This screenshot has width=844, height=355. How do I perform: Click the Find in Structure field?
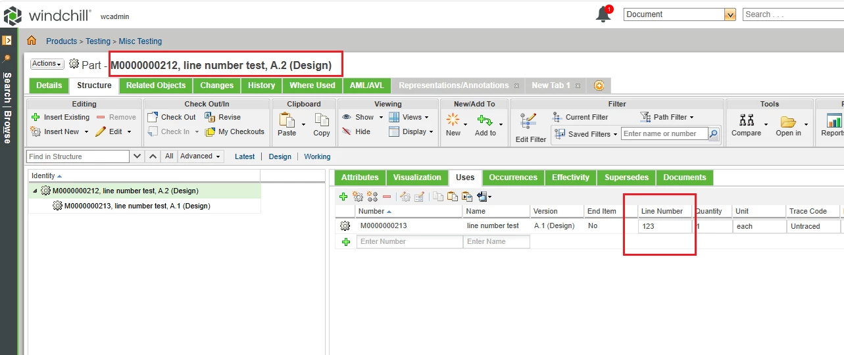point(78,156)
